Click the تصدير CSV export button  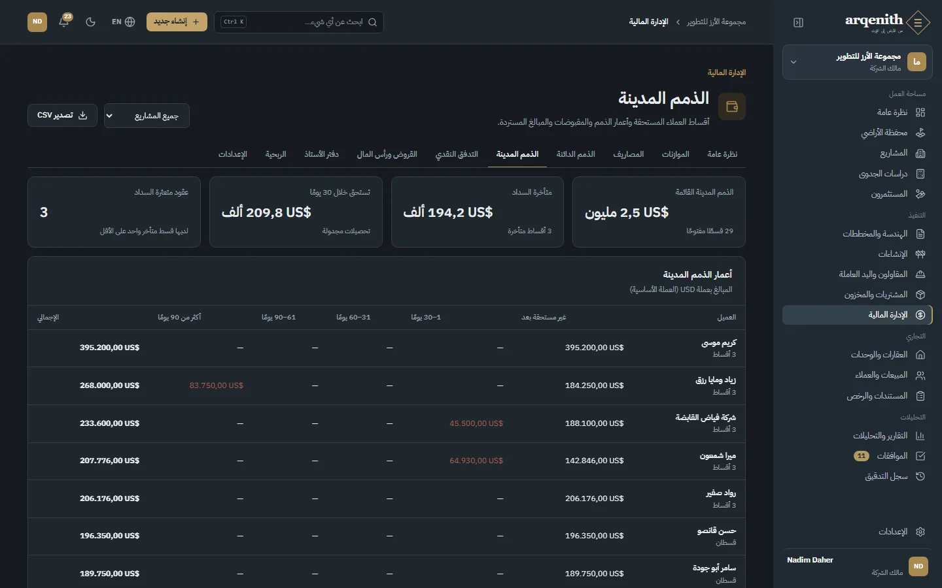click(x=62, y=116)
